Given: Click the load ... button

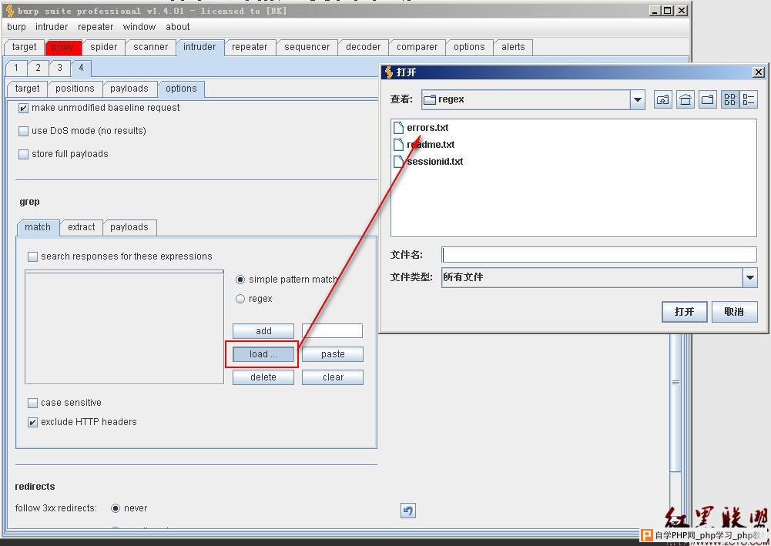Looking at the screenshot, I should point(263,354).
